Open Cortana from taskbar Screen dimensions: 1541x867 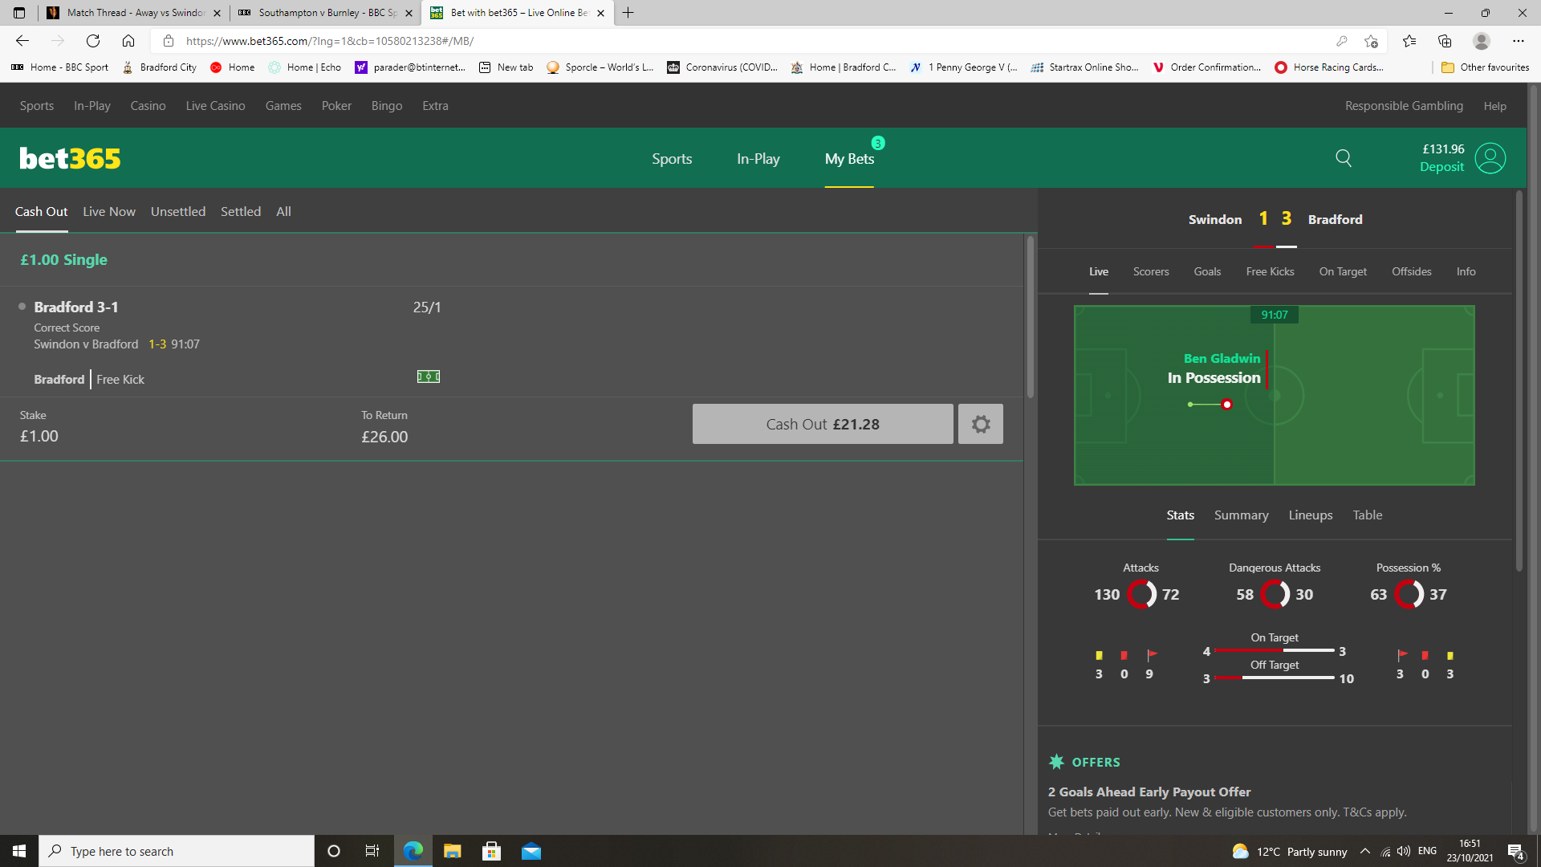[334, 851]
